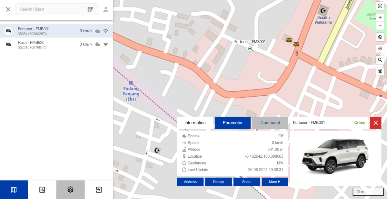Switch to the Command tab
Image resolution: width=387 pixels, height=199 pixels.
click(x=270, y=123)
